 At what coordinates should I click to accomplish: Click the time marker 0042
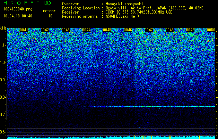coord(45,30)
